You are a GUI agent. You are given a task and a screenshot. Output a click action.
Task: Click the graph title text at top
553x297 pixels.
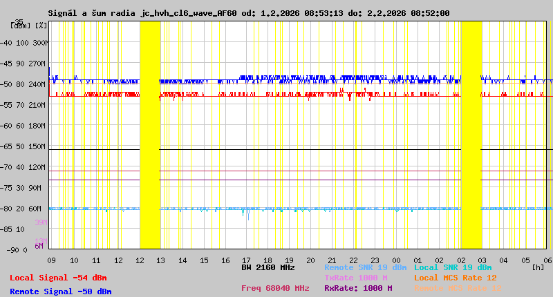pos(249,13)
